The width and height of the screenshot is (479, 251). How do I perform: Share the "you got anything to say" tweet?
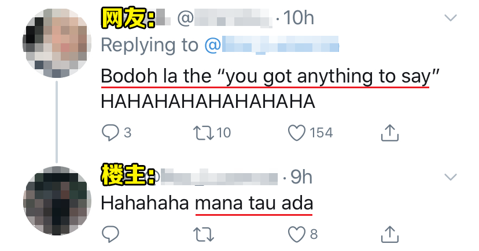pyautogui.click(x=390, y=133)
